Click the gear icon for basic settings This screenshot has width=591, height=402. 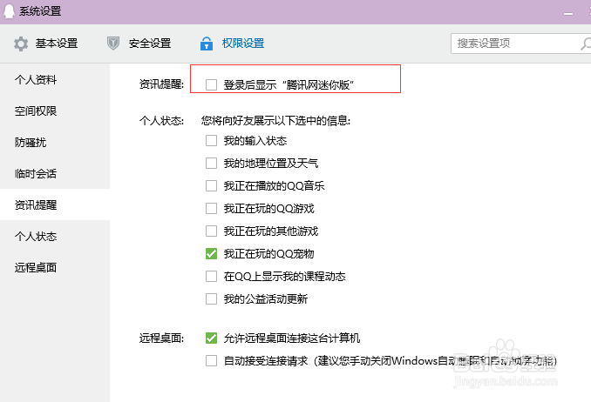point(21,44)
